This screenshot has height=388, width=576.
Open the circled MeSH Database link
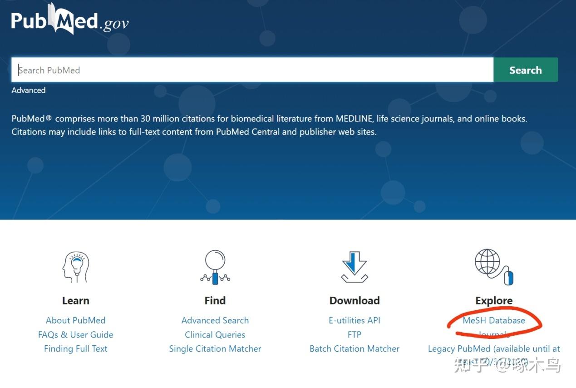coord(494,320)
